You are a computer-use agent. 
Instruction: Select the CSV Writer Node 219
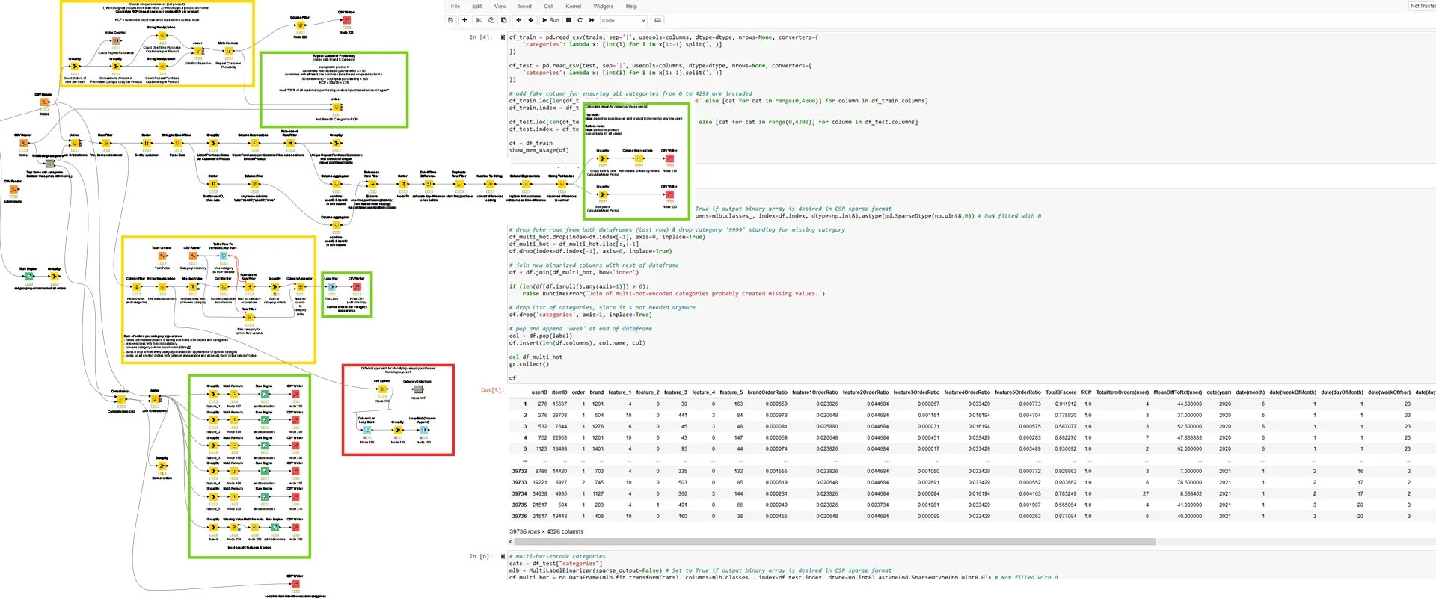click(669, 158)
